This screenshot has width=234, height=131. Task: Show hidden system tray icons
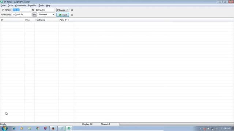(x=200, y=128)
